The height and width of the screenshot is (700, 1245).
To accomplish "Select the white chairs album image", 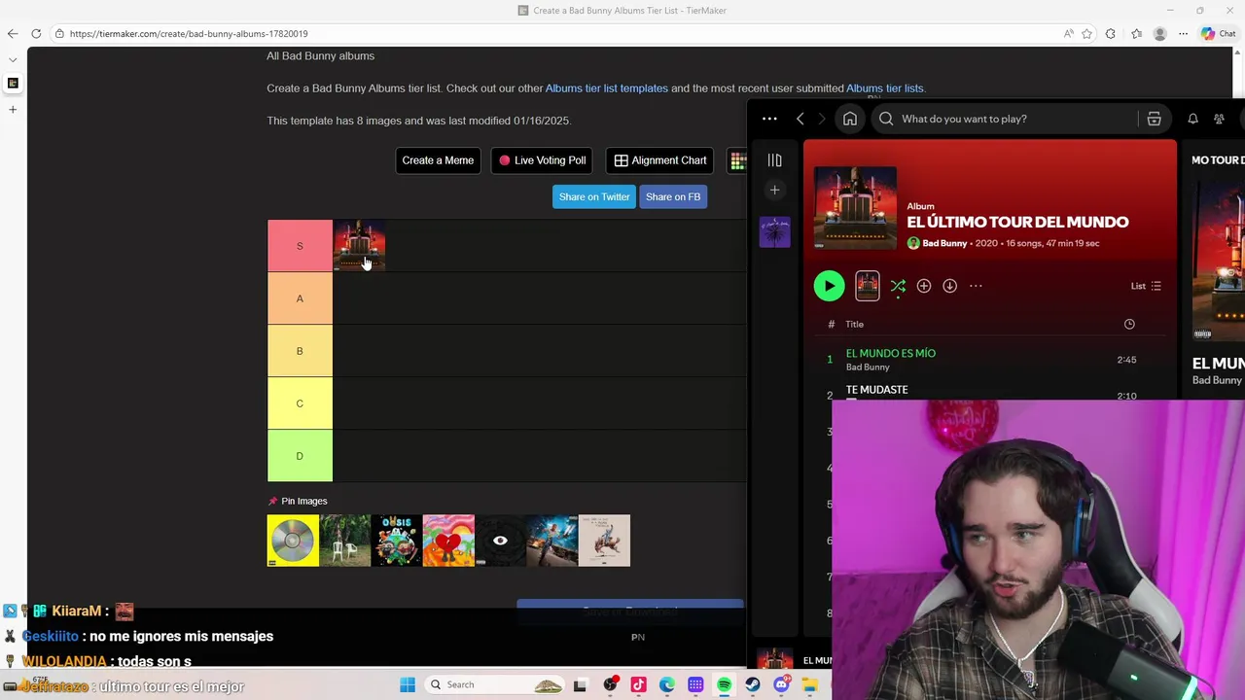I will tap(345, 541).
